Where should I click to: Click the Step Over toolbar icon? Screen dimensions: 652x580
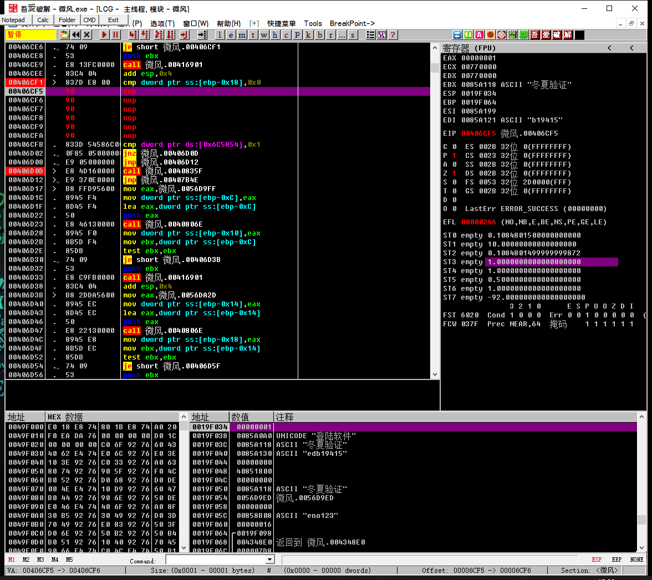click(x=144, y=35)
